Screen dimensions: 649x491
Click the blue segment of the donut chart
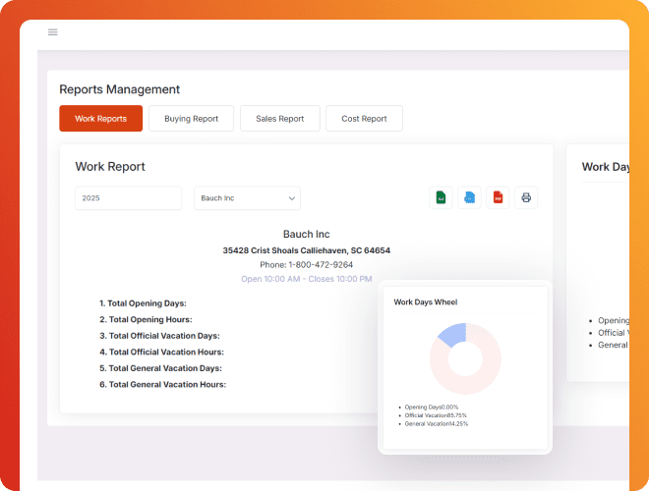tap(451, 335)
